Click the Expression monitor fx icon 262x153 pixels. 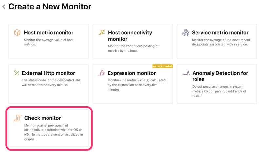pyautogui.click(x=102, y=73)
